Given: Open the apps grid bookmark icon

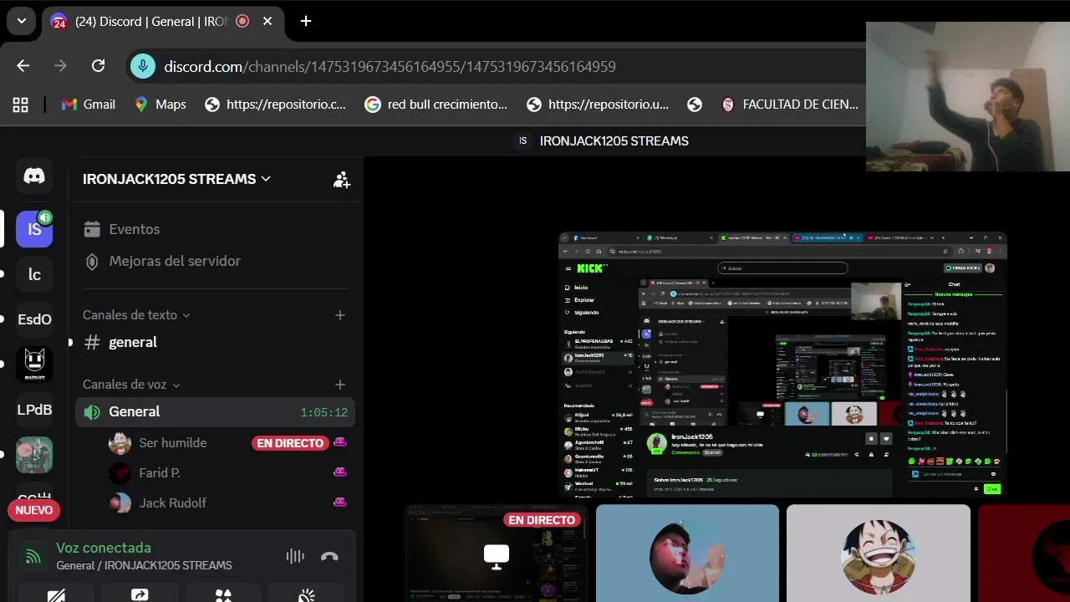Looking at the screenshot, I should [x=20, y=105].
